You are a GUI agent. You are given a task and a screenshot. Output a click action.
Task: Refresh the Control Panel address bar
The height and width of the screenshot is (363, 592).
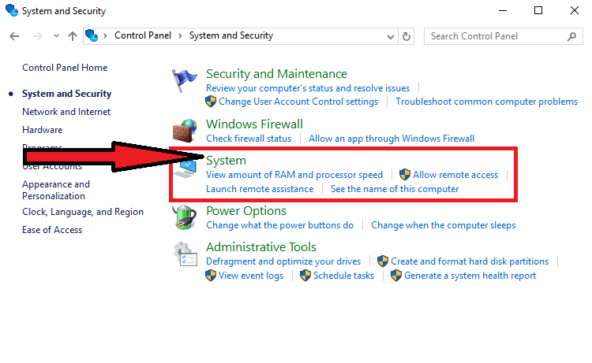tap(407, 36)
